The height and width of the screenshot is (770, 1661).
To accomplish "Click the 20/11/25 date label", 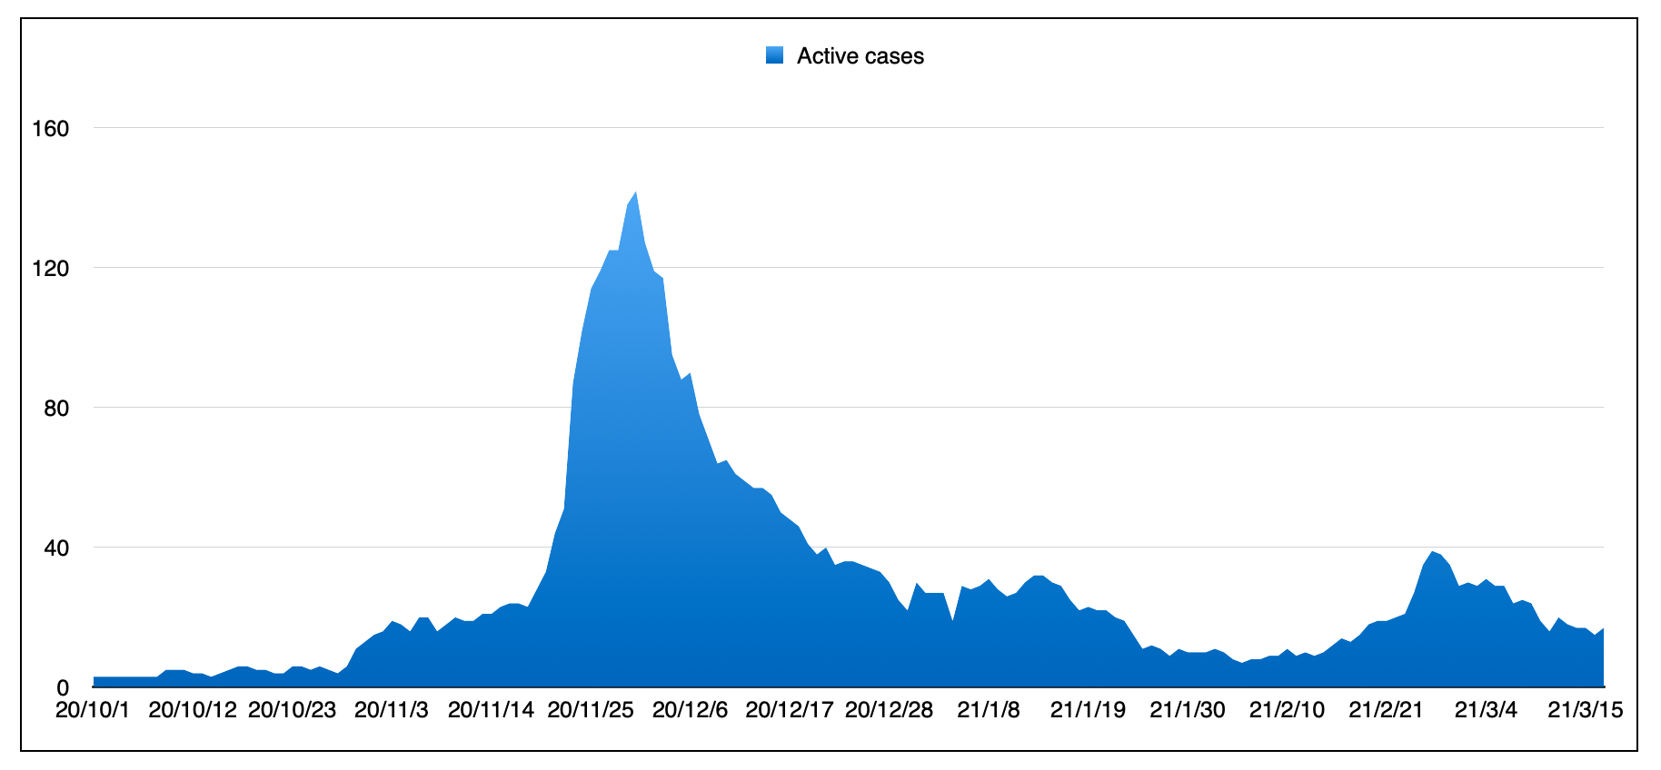I will click(591, 710).
